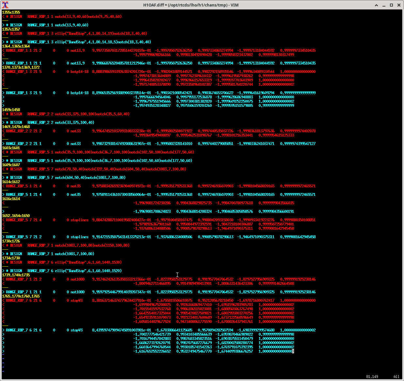404x381 pixels.
Task: Click red 'not13.9' filter name
Action: pos(78,51)
